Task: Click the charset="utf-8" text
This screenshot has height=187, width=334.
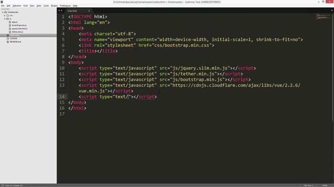Action: pos(114,34)
